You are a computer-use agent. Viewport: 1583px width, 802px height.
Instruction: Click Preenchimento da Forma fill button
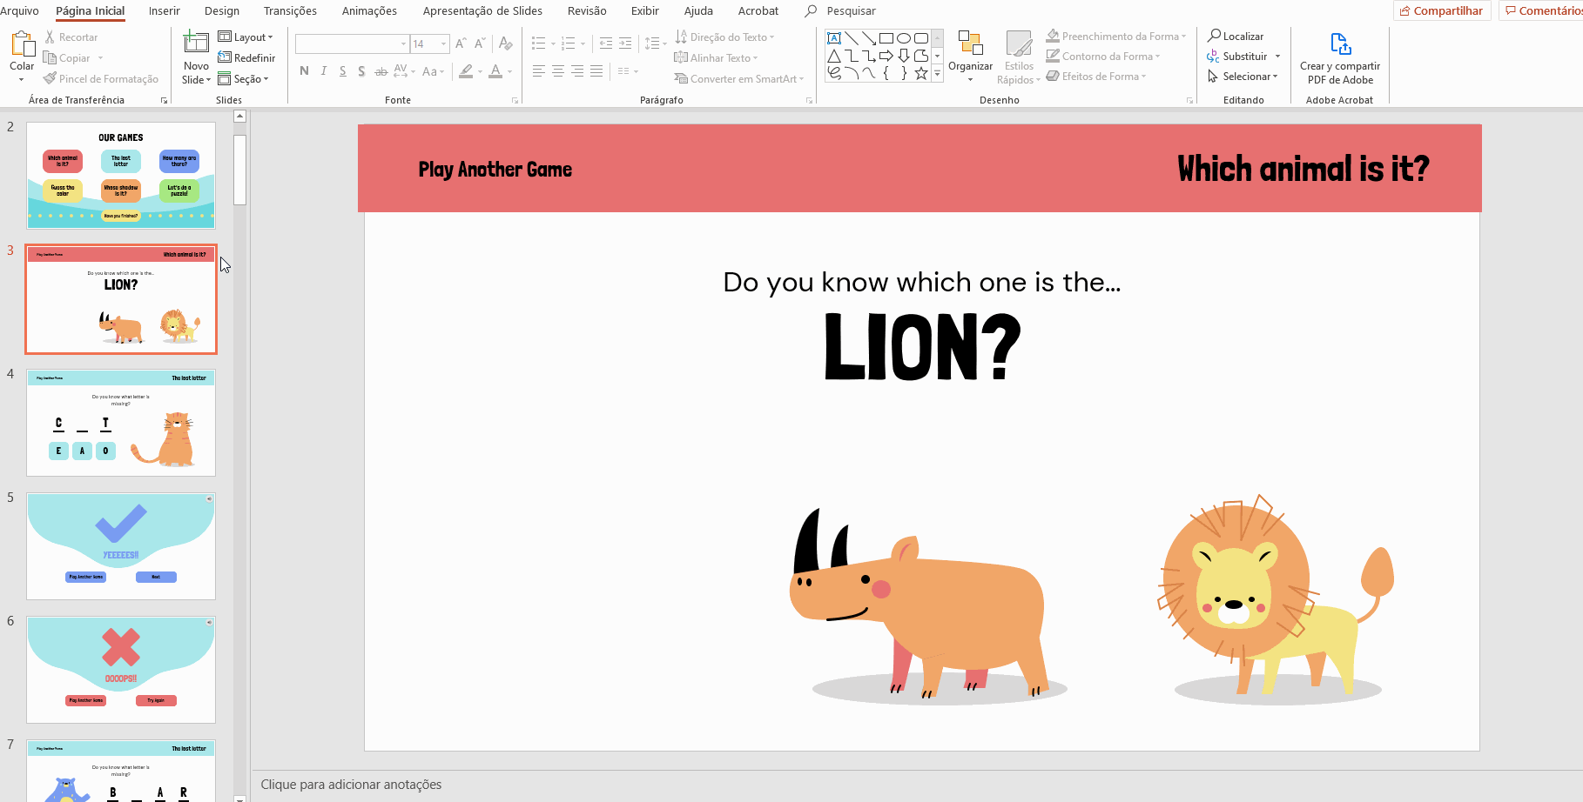pos(1115,36)
